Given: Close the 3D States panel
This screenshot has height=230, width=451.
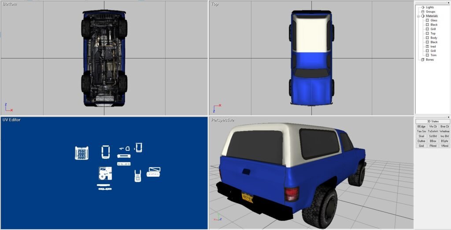Looking at the screenshot, I should click(448, 117).
